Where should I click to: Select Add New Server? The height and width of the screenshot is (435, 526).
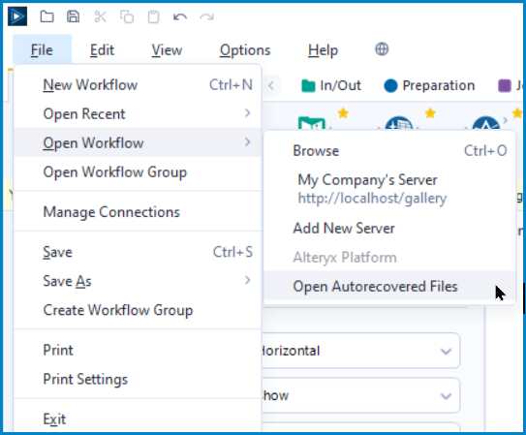pyautogui.click(x=389, y=228)
